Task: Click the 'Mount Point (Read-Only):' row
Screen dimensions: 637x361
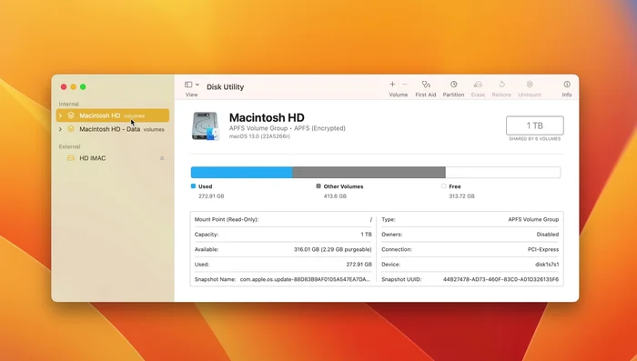Action: tap(283, 219)
